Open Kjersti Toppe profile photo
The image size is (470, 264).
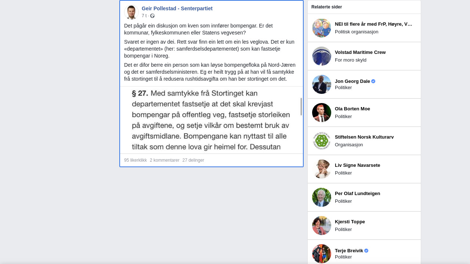[x=322, y=225]
